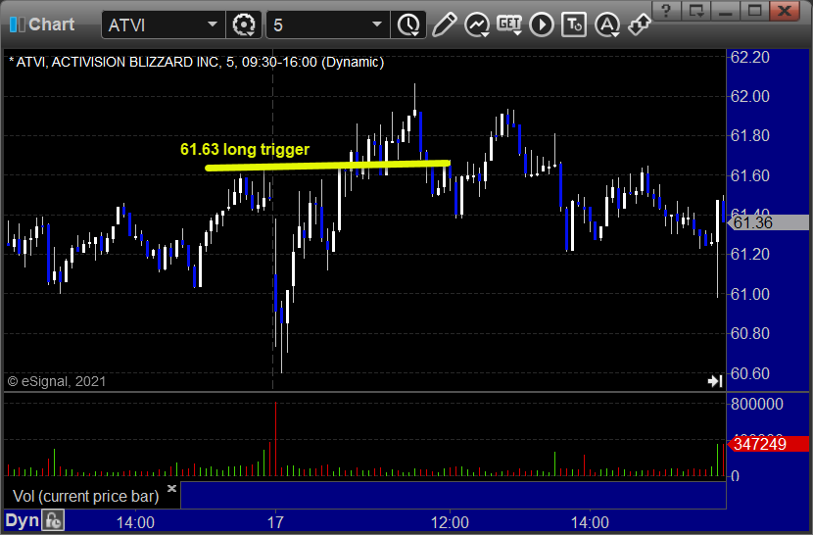This screenshot has height=535, width=813.
Task: Click the 800000 volume axis label
Action: click(756, 404)
